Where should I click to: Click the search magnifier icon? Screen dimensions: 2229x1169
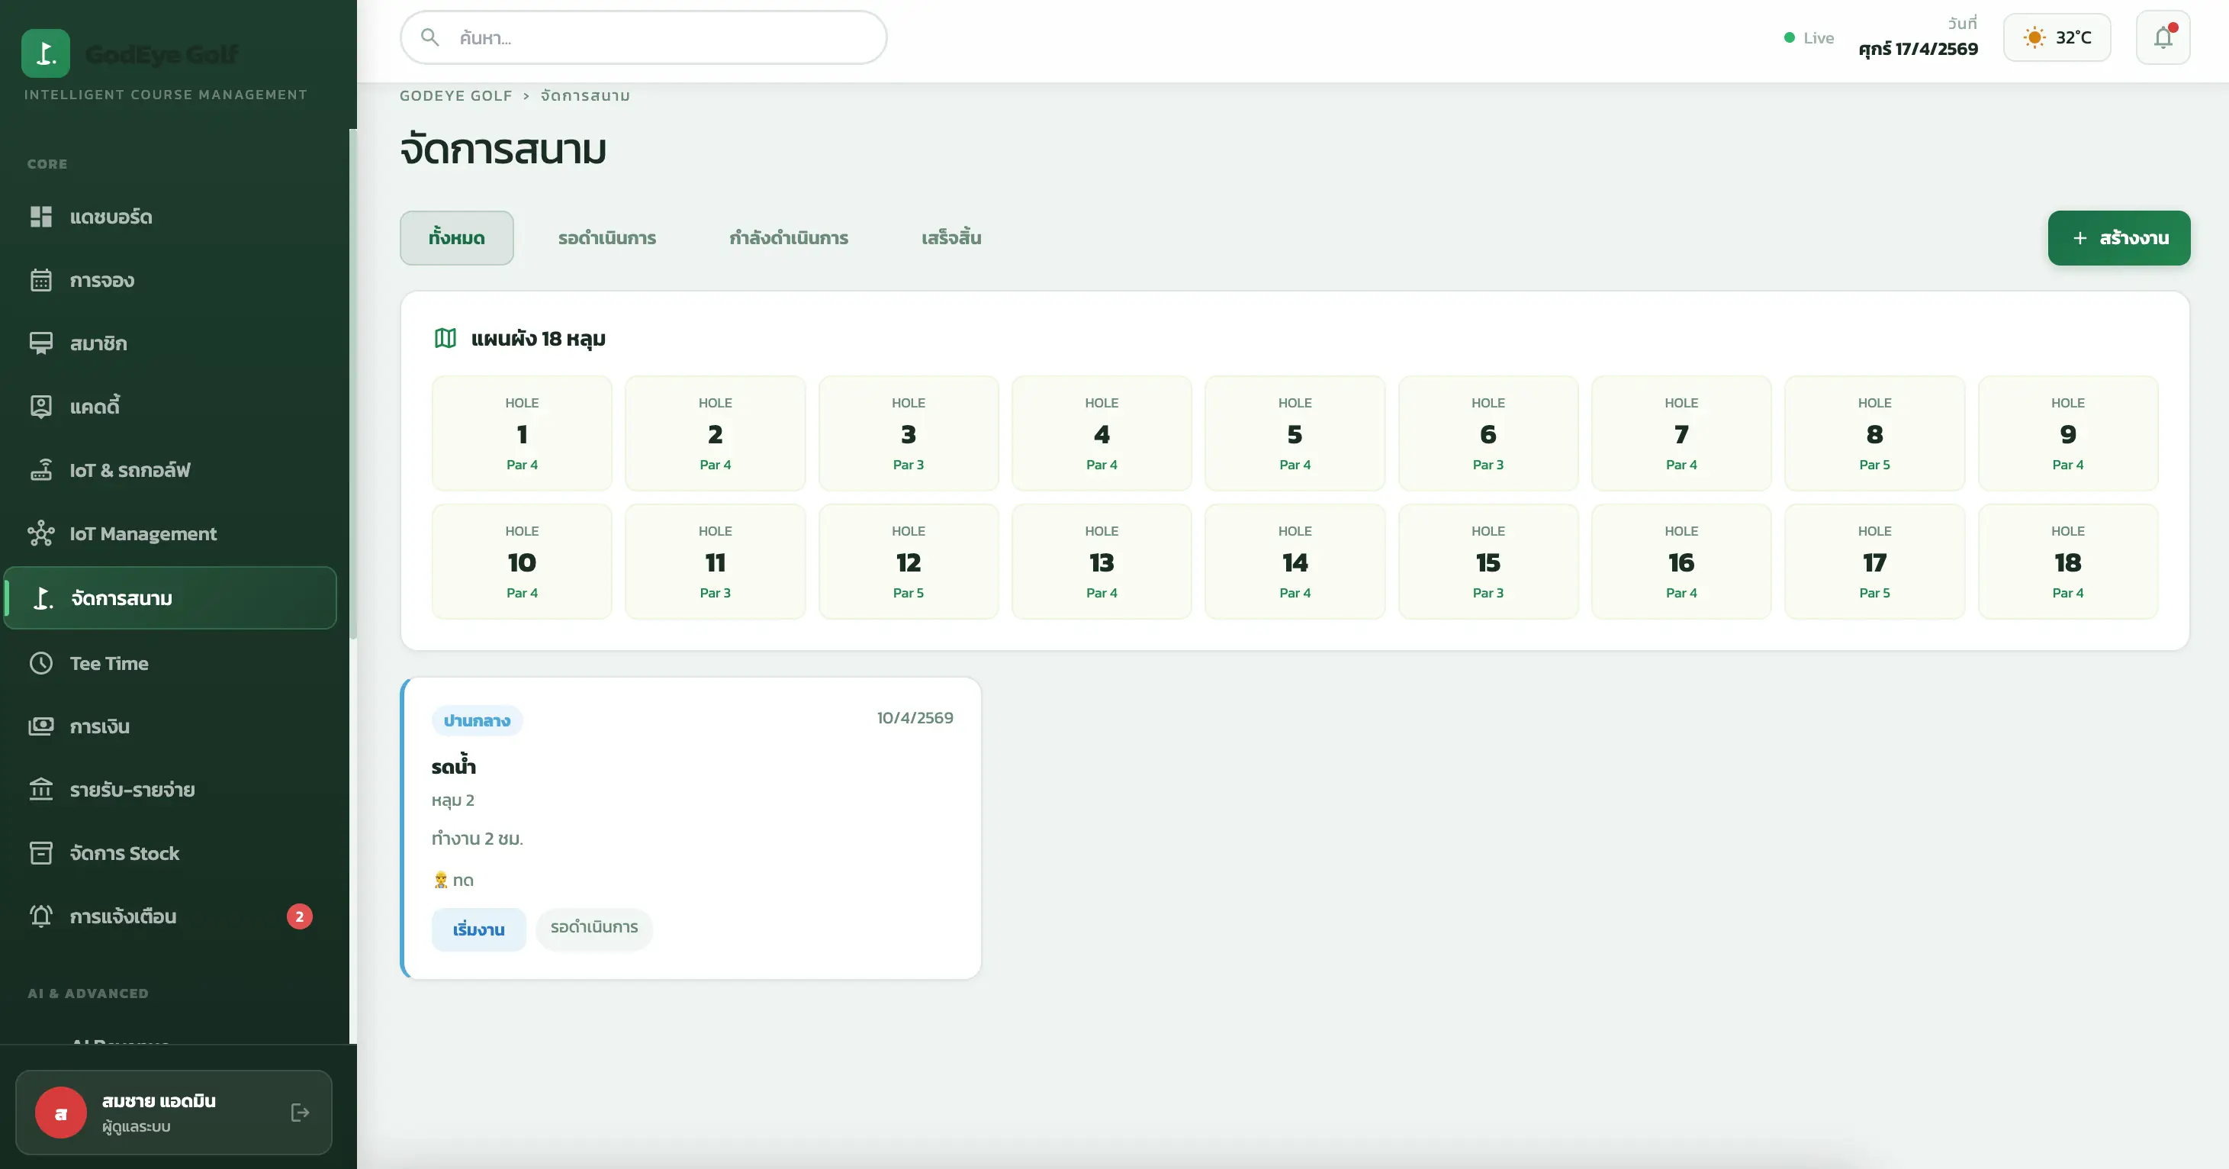(x=429, y=37)
